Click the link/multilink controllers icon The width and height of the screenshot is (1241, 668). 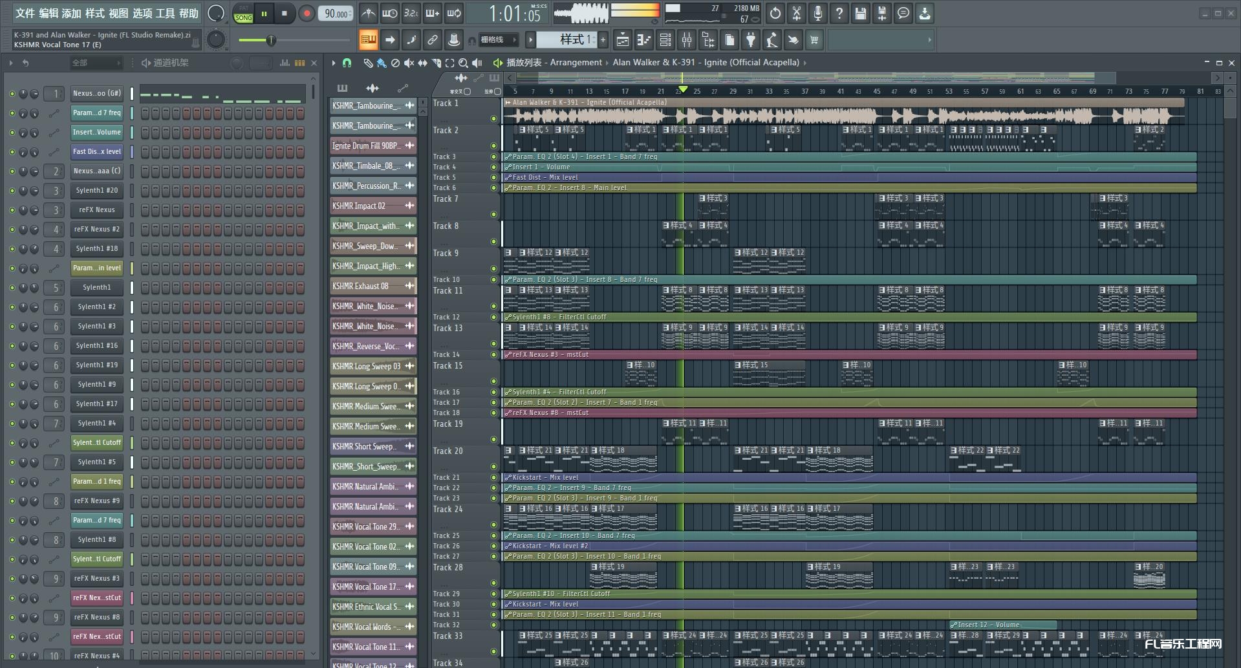click(433, 40)
